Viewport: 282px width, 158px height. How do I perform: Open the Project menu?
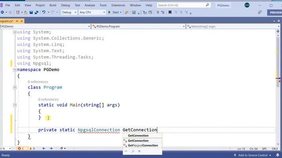click(x=40, y=5)
